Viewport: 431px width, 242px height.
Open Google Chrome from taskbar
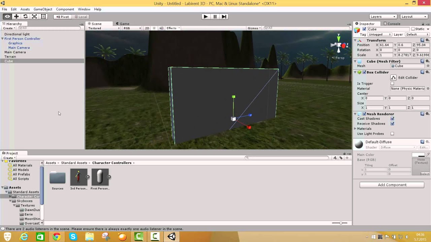click(57, 237)
